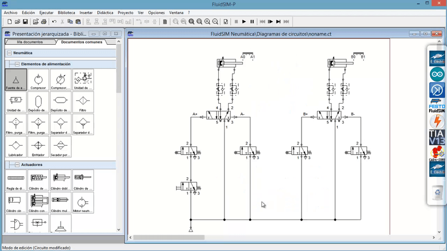Collapse the Actuadores group

[17, 165]
